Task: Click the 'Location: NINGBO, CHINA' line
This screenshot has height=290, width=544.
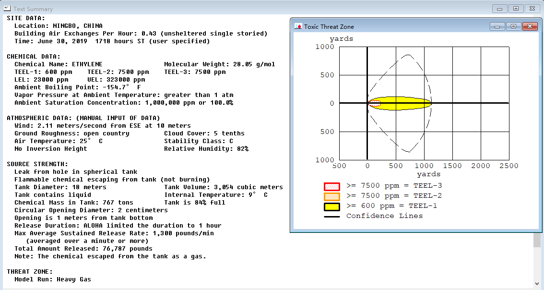Action: pos(59,26)
